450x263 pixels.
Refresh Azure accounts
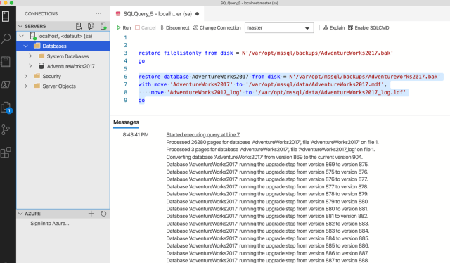point(103,214)
